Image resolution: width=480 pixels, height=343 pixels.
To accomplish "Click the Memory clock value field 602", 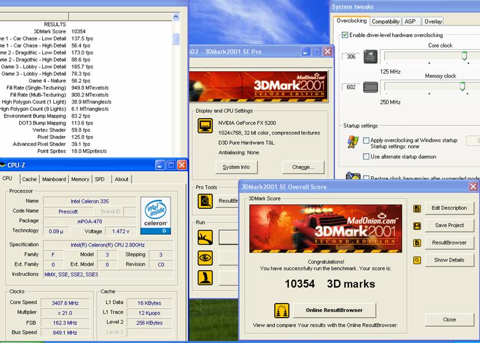I will tap(351, 87).
